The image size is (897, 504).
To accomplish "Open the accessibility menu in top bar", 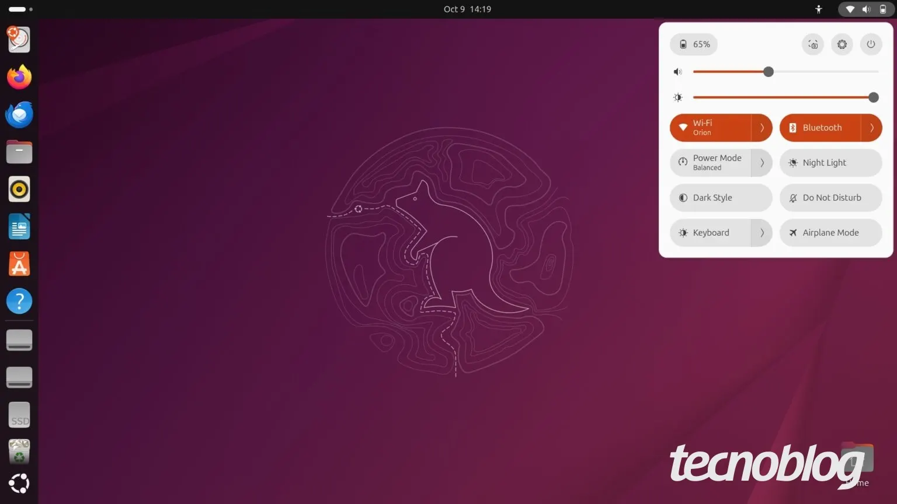I will click(x=819, y=9).
